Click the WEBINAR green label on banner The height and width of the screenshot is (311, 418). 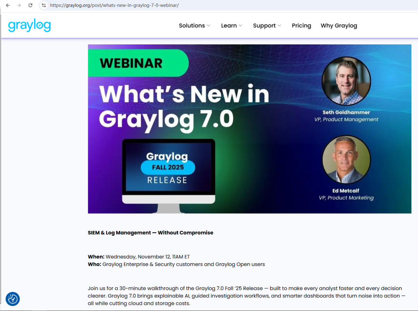tap(138, 63)
